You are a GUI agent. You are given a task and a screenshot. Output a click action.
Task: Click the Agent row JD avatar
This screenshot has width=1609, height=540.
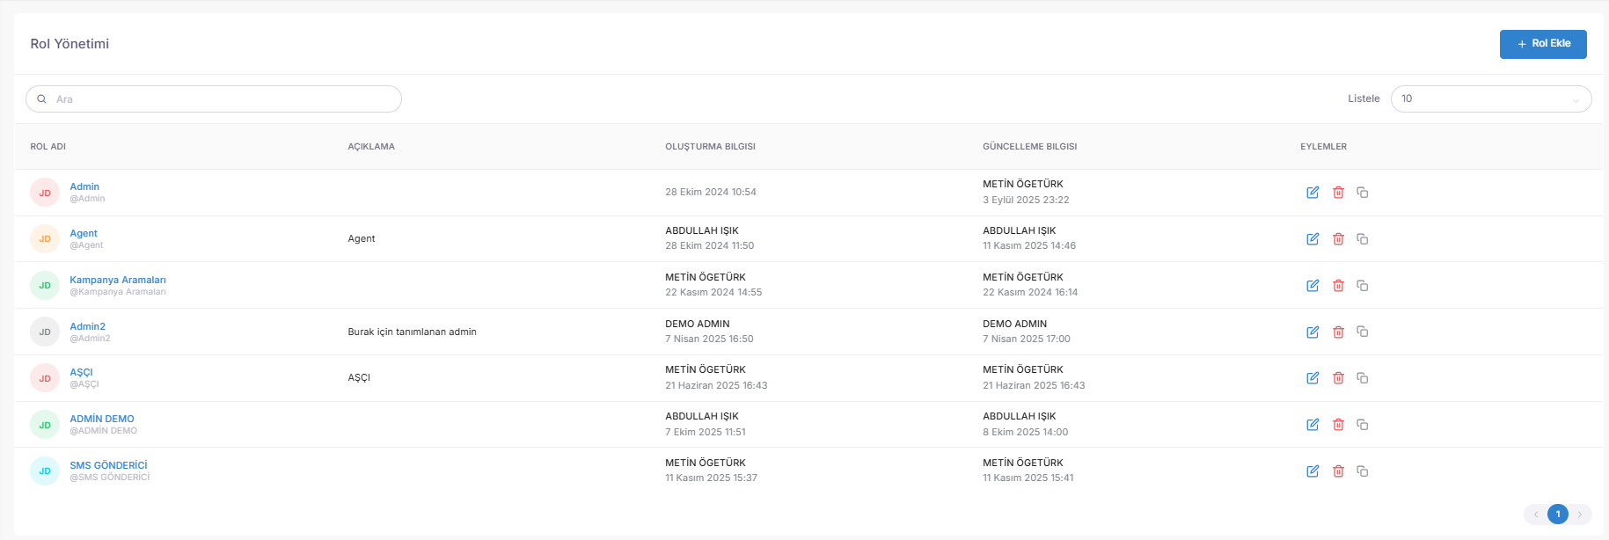(x=45, y=239)
